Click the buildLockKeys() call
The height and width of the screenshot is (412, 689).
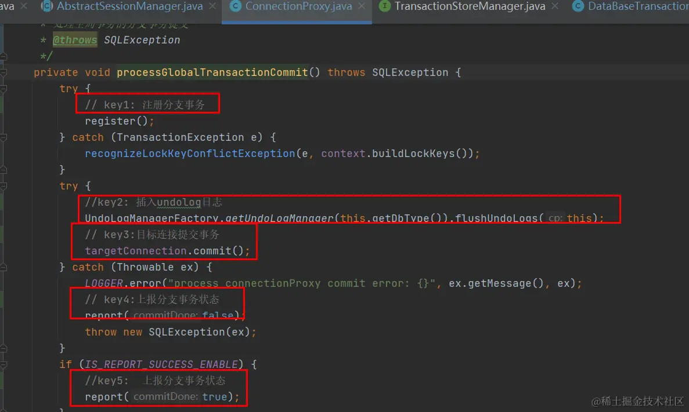pos(419,154)
